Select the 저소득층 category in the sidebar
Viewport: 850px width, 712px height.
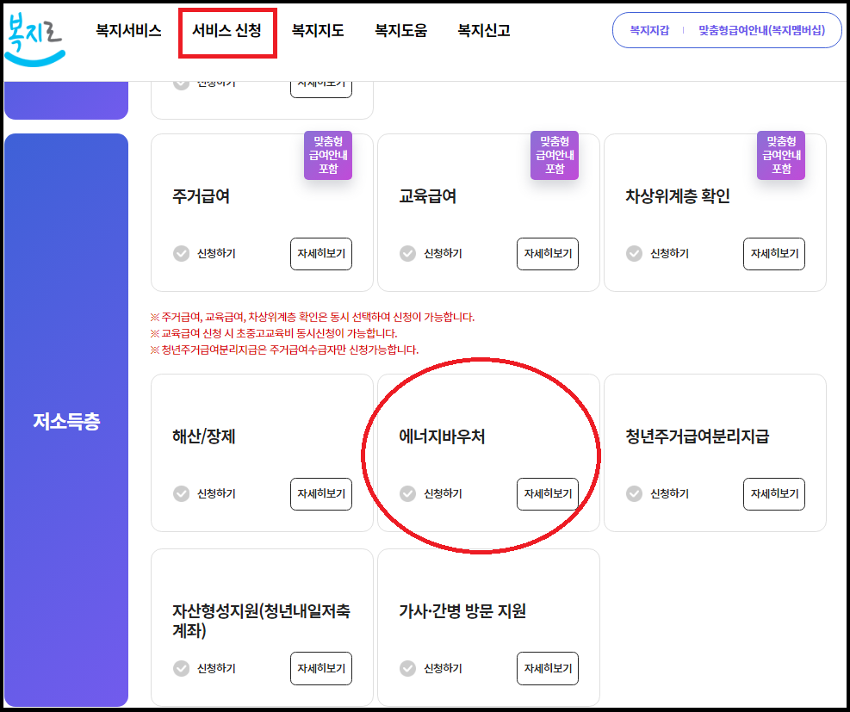tap(66, 422)
